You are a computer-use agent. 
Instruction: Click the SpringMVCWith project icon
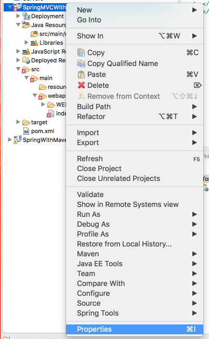[18, 7]
